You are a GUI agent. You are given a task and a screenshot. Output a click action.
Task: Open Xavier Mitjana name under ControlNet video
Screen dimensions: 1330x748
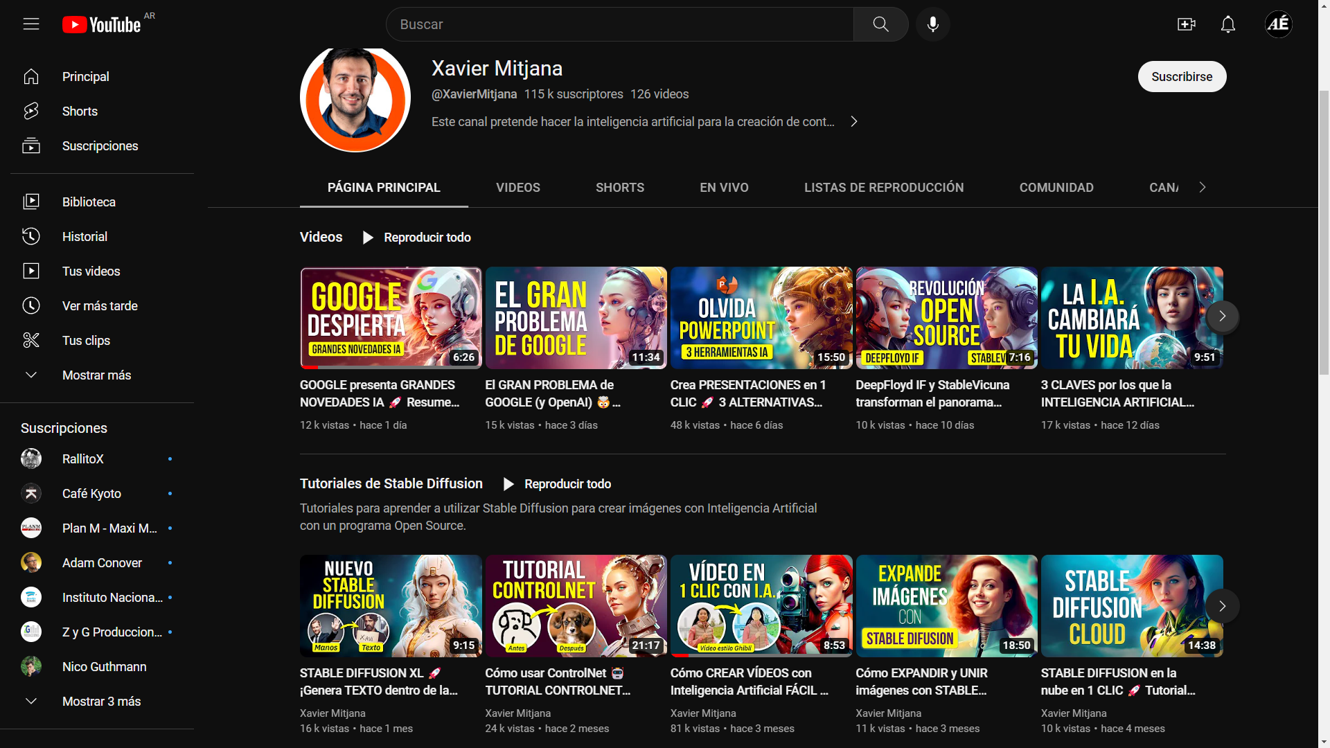click(517, 713)
